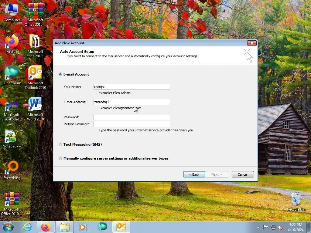Screen dimensions: 311x233
Task: Focus the Password field
Action: click(x=132, y=117)
